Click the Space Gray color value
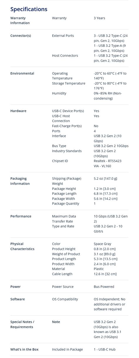The height and width of the screenshot is (358, 139). pyautogui.click(x=103, y=244)
